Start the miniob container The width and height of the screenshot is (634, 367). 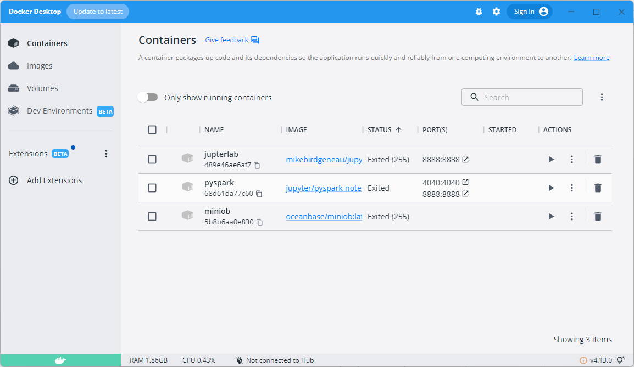(x=551, y=216)
